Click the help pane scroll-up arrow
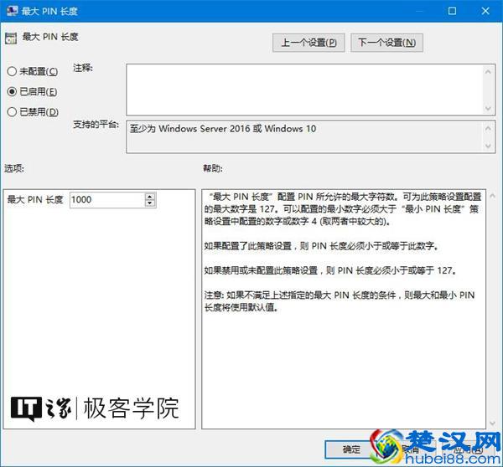503x467 pixels. click(492, 196)
